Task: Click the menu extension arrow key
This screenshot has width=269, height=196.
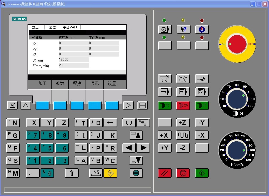Action: (128, 105)
